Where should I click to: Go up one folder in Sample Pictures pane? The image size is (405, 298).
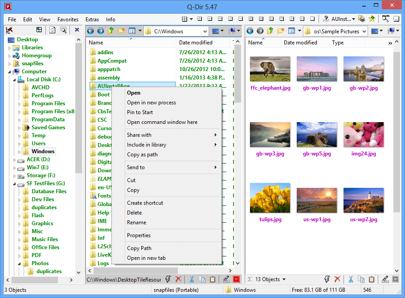[x=270, y=31]
